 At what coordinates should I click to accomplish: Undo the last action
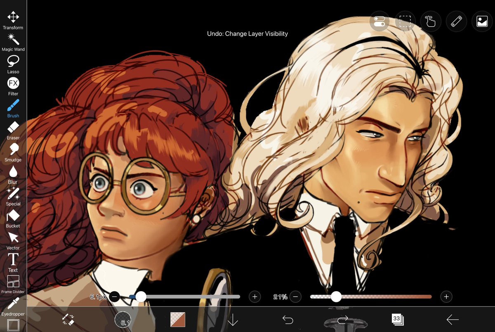point(288,319)
